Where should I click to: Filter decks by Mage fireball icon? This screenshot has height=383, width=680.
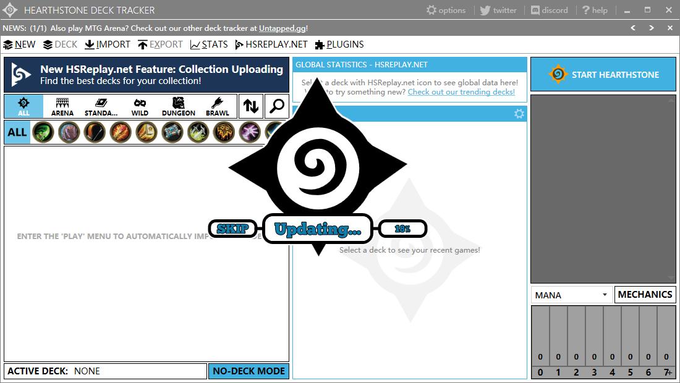(x=121, y=132)
